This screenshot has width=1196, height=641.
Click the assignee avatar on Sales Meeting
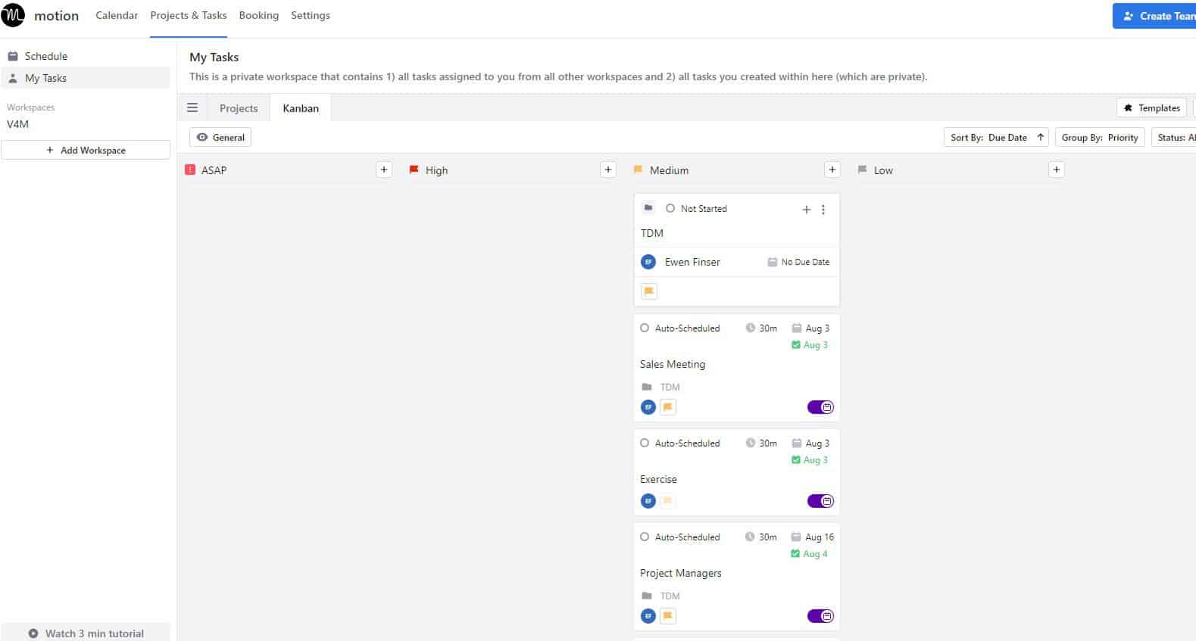coord(648,407)
